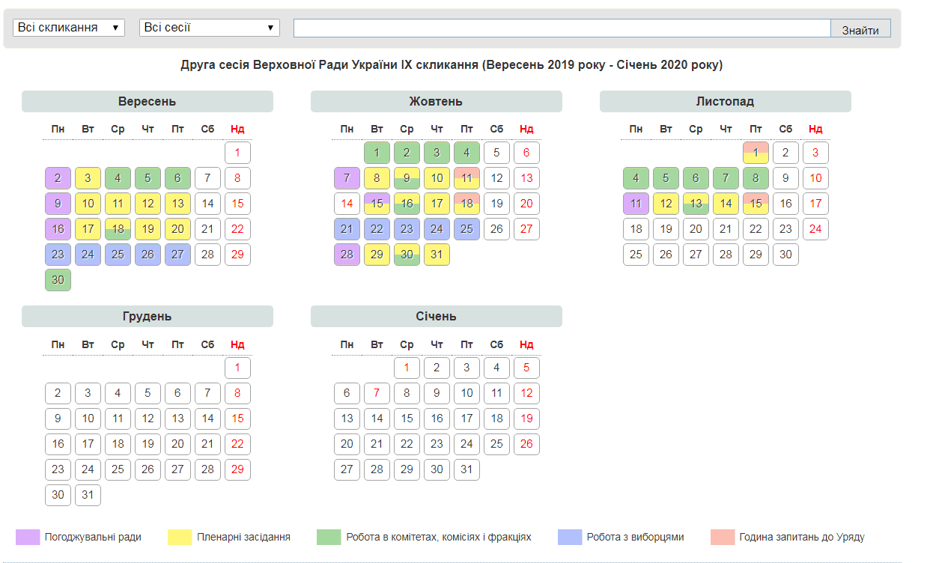Select January 31 day cell
Screen dimensions: 927x563
[466, 469]
